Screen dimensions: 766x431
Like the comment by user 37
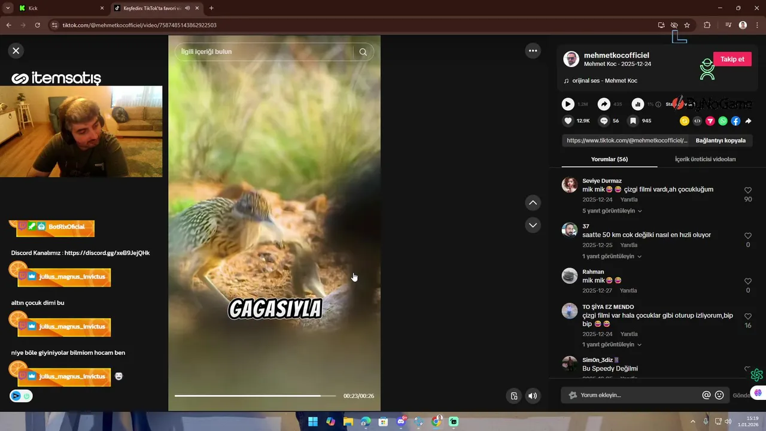coord(747,236)
